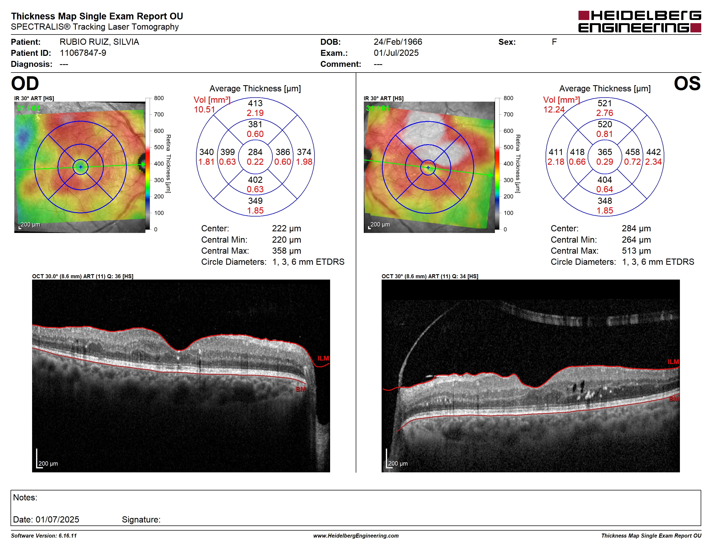Click the 'ILM' label on the OD B-scan
712x550 pixels.
323,358
